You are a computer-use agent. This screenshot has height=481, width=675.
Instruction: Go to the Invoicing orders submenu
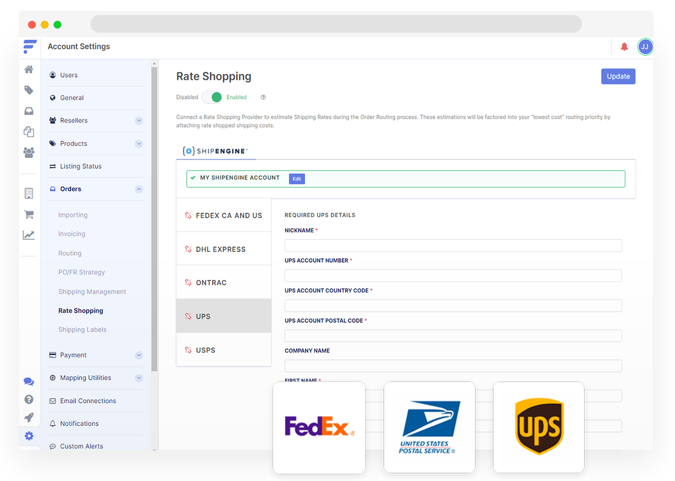point(72,234)
